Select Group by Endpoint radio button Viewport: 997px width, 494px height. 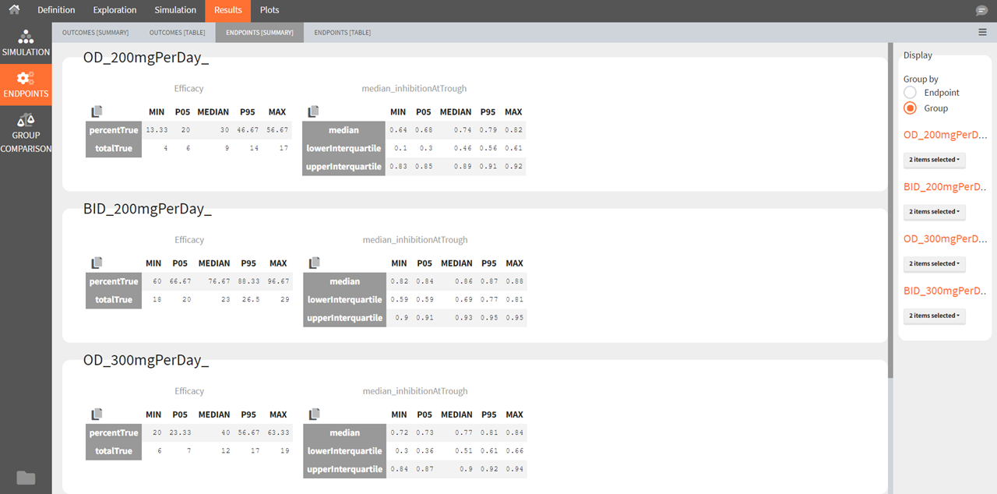pos(910,93)
